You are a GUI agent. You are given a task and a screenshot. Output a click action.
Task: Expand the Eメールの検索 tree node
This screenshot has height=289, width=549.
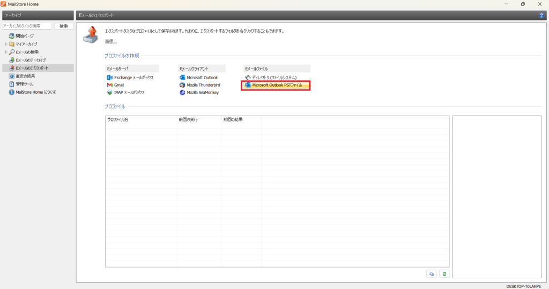(6, 52)
